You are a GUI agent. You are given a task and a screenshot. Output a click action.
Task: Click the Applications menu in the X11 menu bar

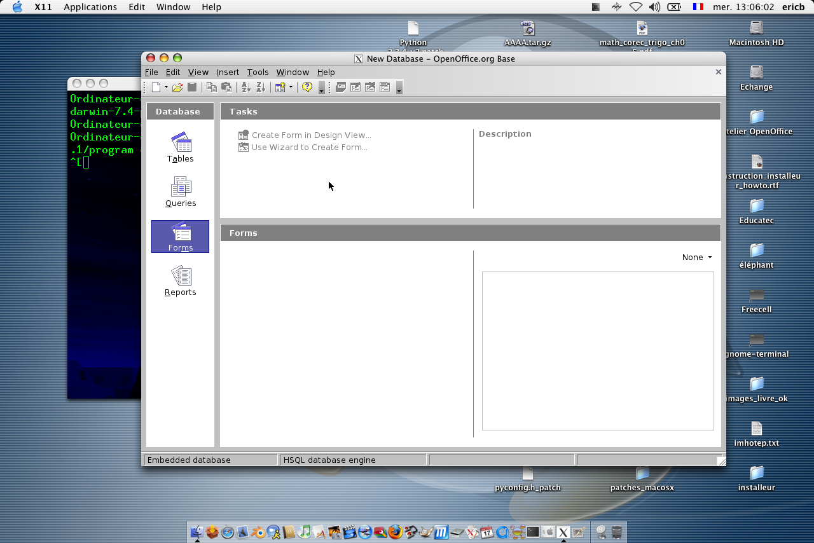pyautogui.click(x=90, y=7)
